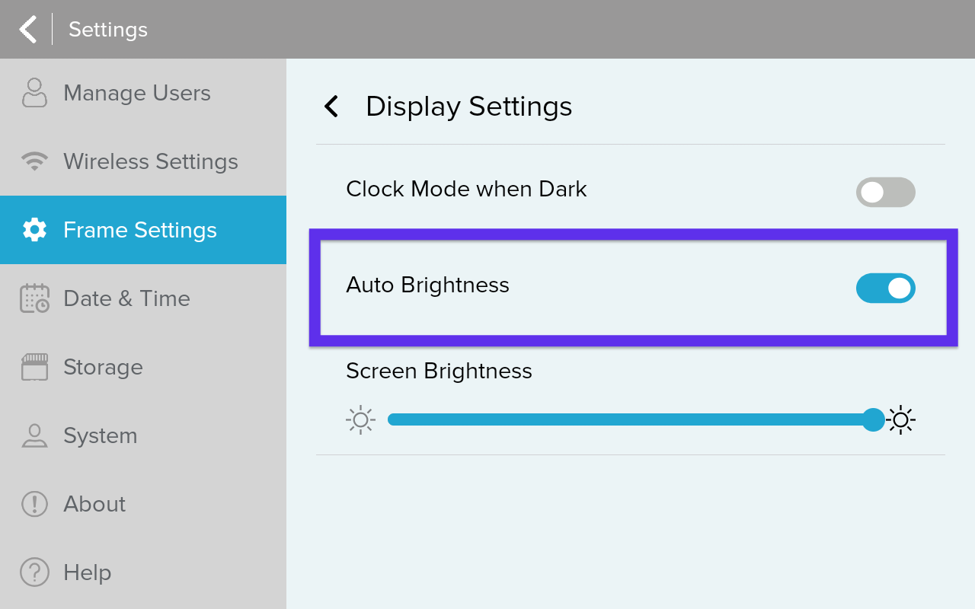
Task: Open the Storage sidebar entry
Action: pyautogui.click(x=143, y=367)
